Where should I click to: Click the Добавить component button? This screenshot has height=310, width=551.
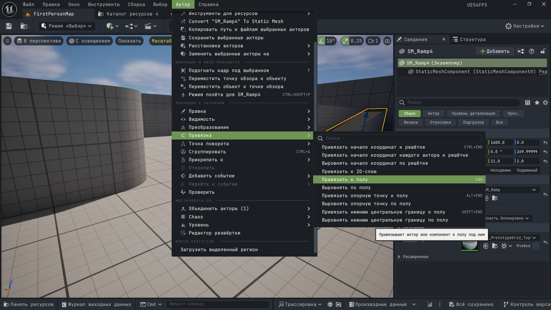tap(495, 51)
